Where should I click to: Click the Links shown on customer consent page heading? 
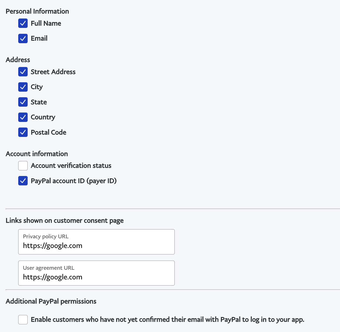click(64, 220)
